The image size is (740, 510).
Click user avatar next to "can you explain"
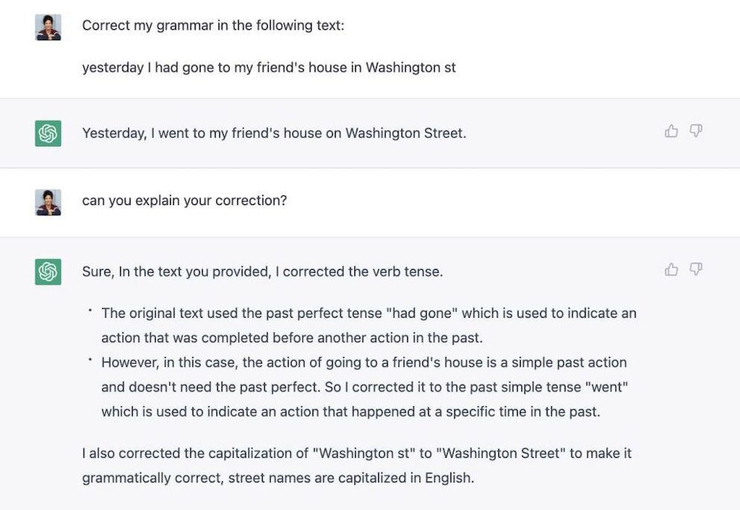coord(48,202)
